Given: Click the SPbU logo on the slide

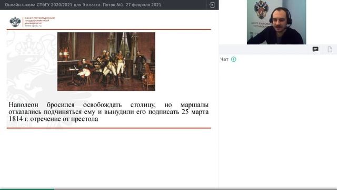Looking at the screenshot, I should tap(32, 22).
